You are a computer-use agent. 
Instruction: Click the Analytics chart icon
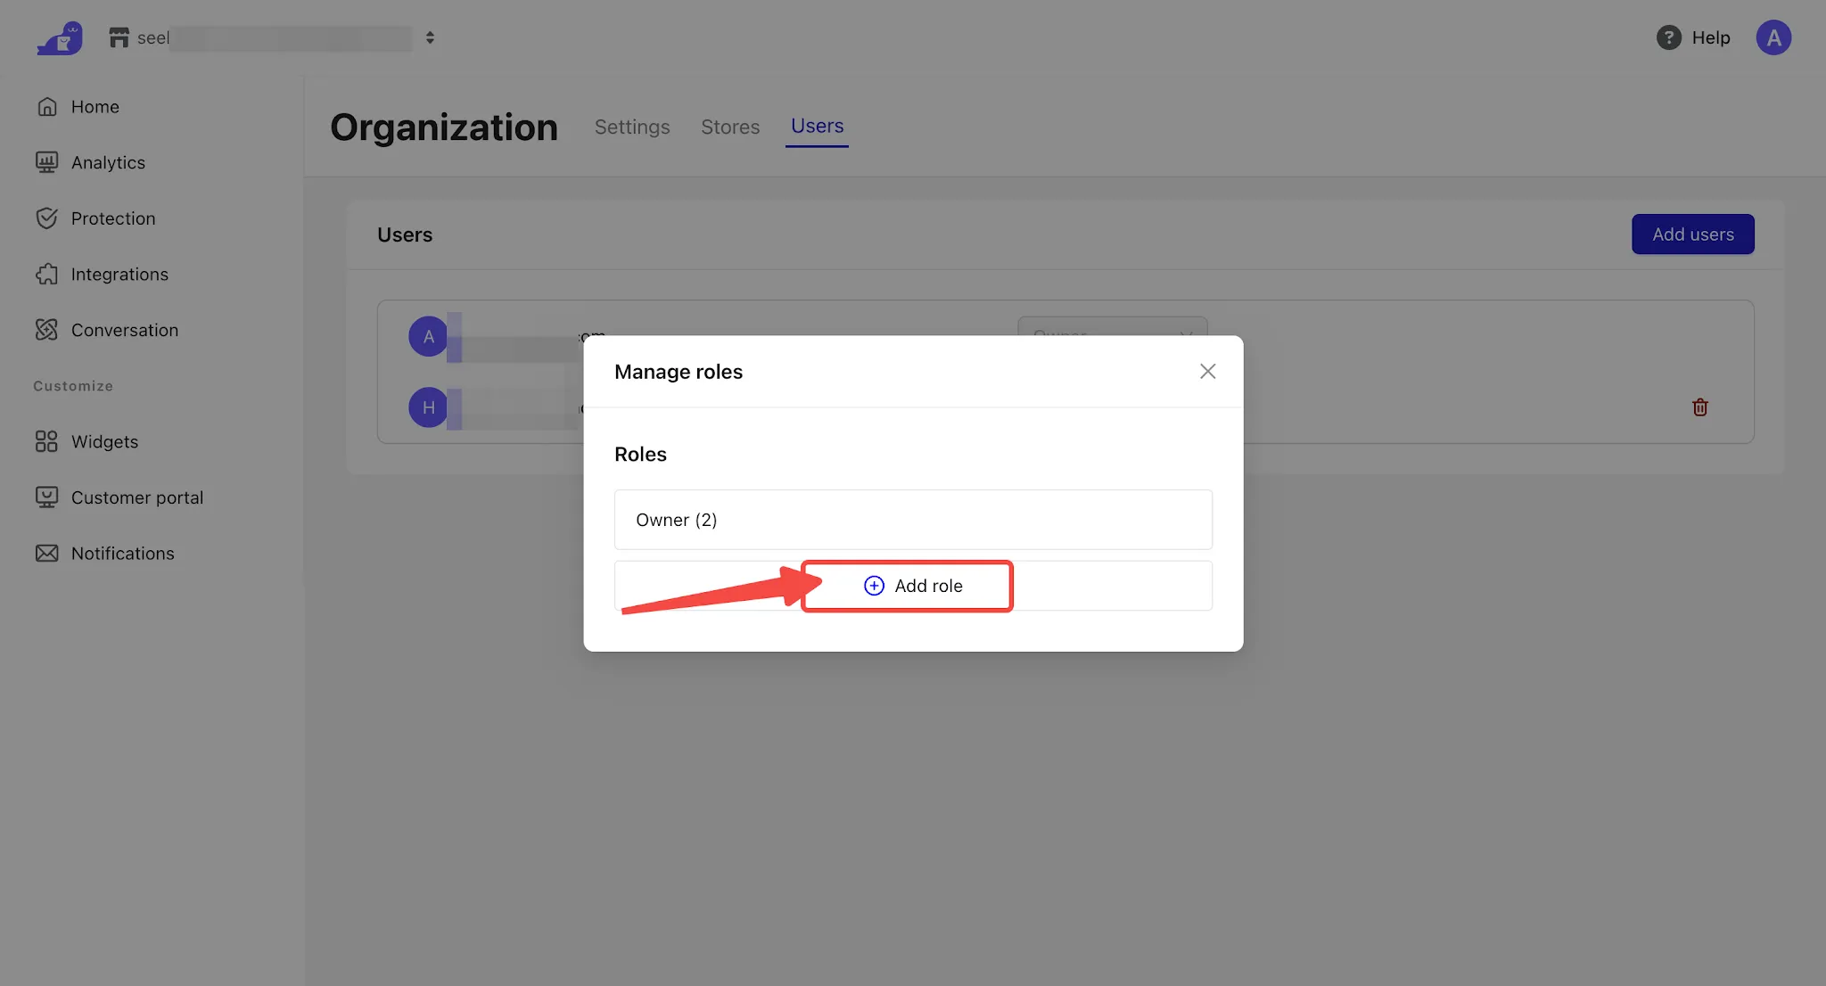[x=47, y=162]
